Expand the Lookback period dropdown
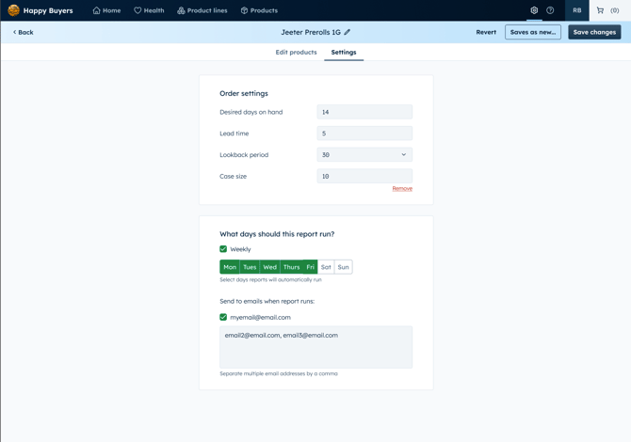Viewport: 631px width, 442px height. 364,154
